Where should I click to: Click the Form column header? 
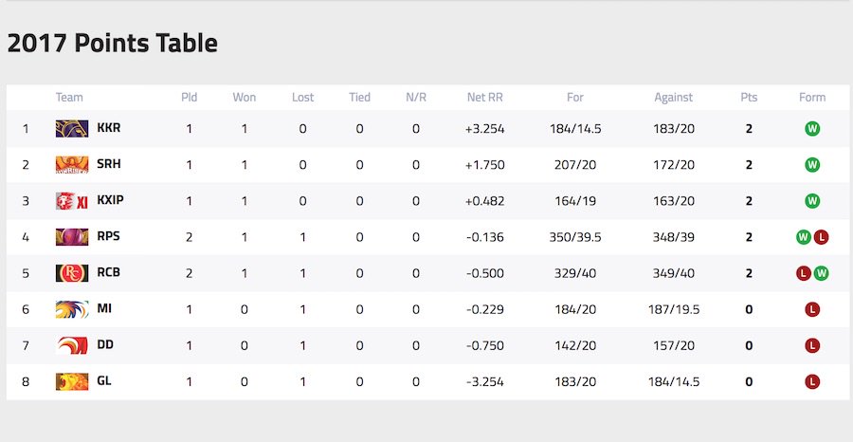click(x=812, y=98)
